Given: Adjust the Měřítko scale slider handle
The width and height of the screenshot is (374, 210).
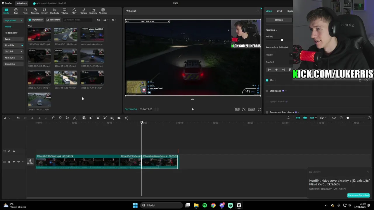Looking at the screenshot, I should click(282, 40).
